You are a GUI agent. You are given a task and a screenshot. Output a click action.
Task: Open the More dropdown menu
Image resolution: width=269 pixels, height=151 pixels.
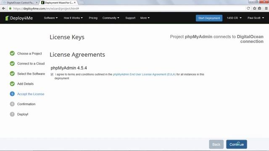coord(145,18)
